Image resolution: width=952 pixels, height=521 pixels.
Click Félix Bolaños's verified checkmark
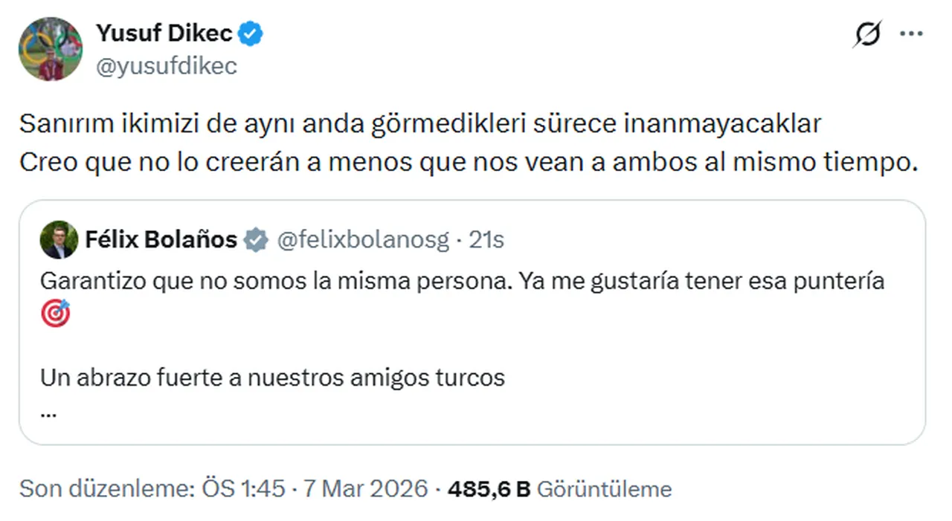(x=256, y=239)
